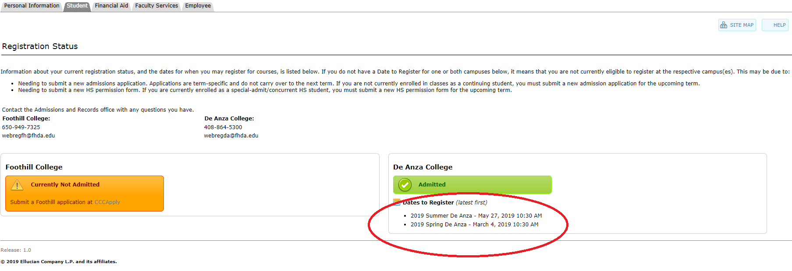792x271 pixels.
Task: Click the Currently Not Admitted status text
Action: click(x=65, y=185)
